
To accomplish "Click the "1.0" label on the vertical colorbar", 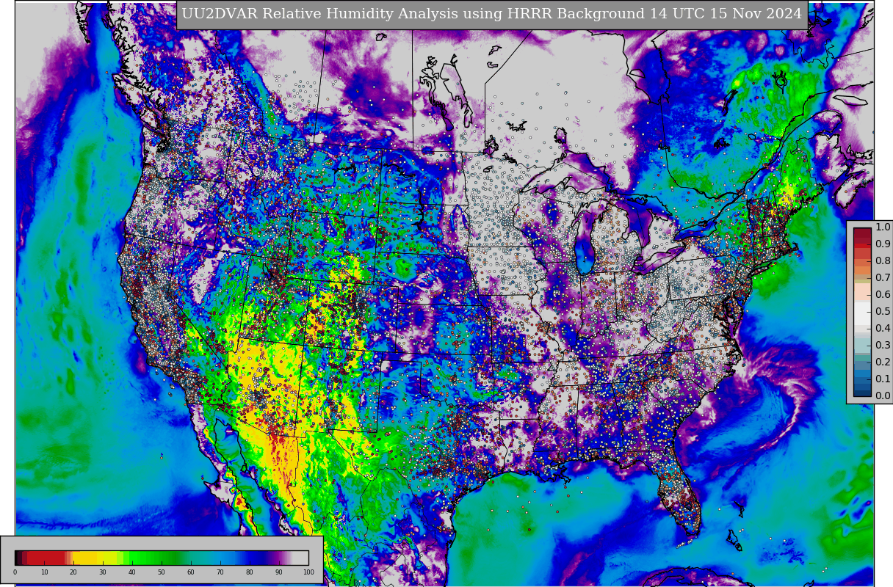I will tap(883, 227).
